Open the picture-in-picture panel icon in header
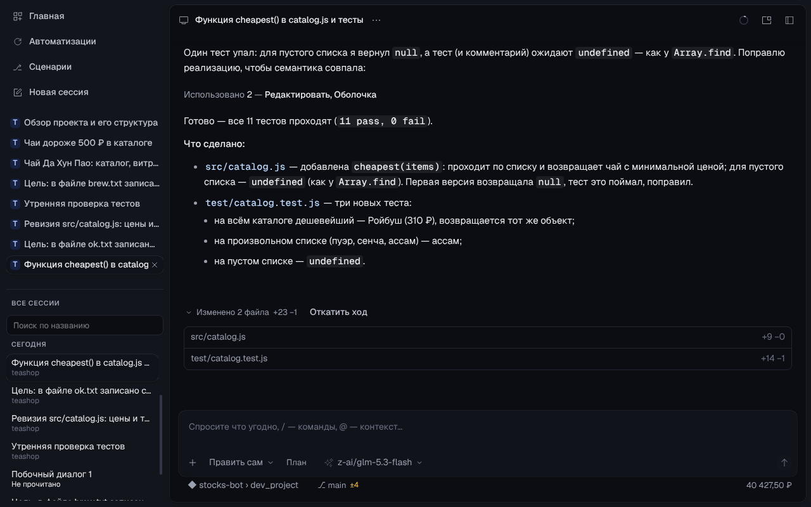Screen dimensions: 811x507 767,20
